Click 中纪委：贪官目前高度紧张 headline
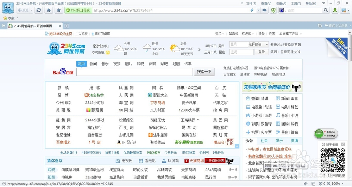The width and height of the screenshot is (352, 187). point(270,149)
